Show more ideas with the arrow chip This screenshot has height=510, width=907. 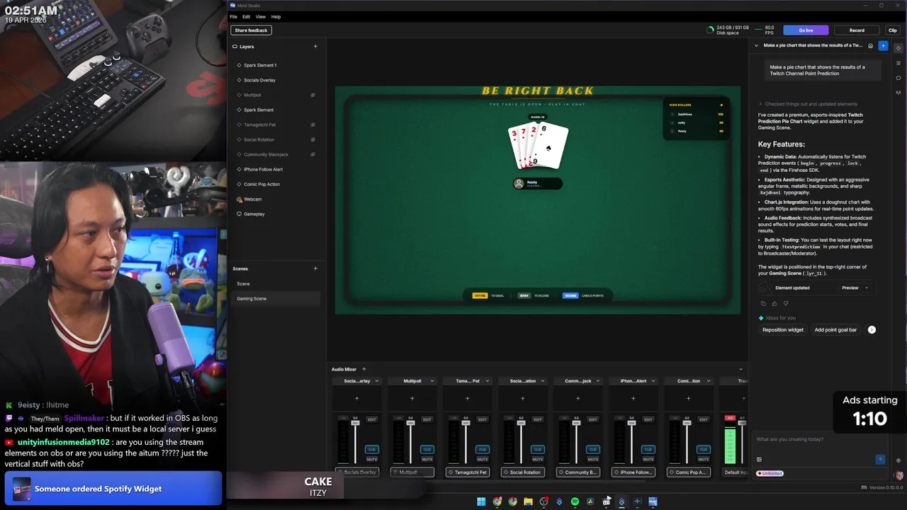point(872,329)
